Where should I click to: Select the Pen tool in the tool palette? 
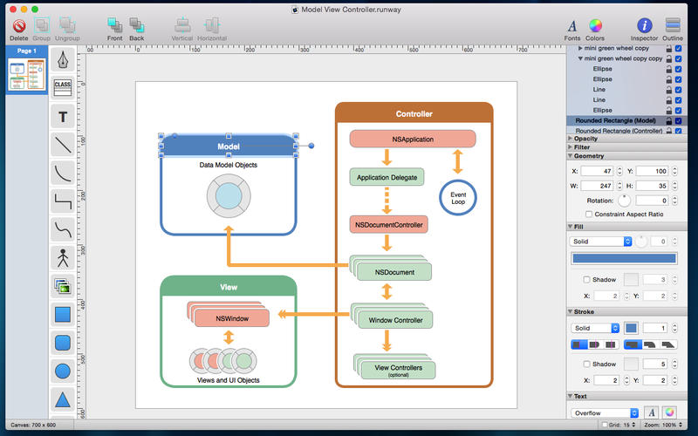point(63,60)
